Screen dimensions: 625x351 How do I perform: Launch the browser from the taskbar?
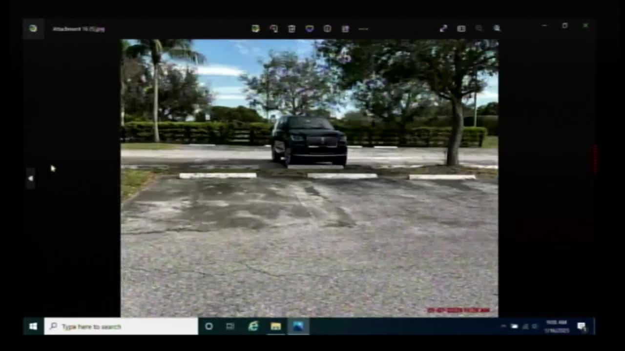[253, 326]
